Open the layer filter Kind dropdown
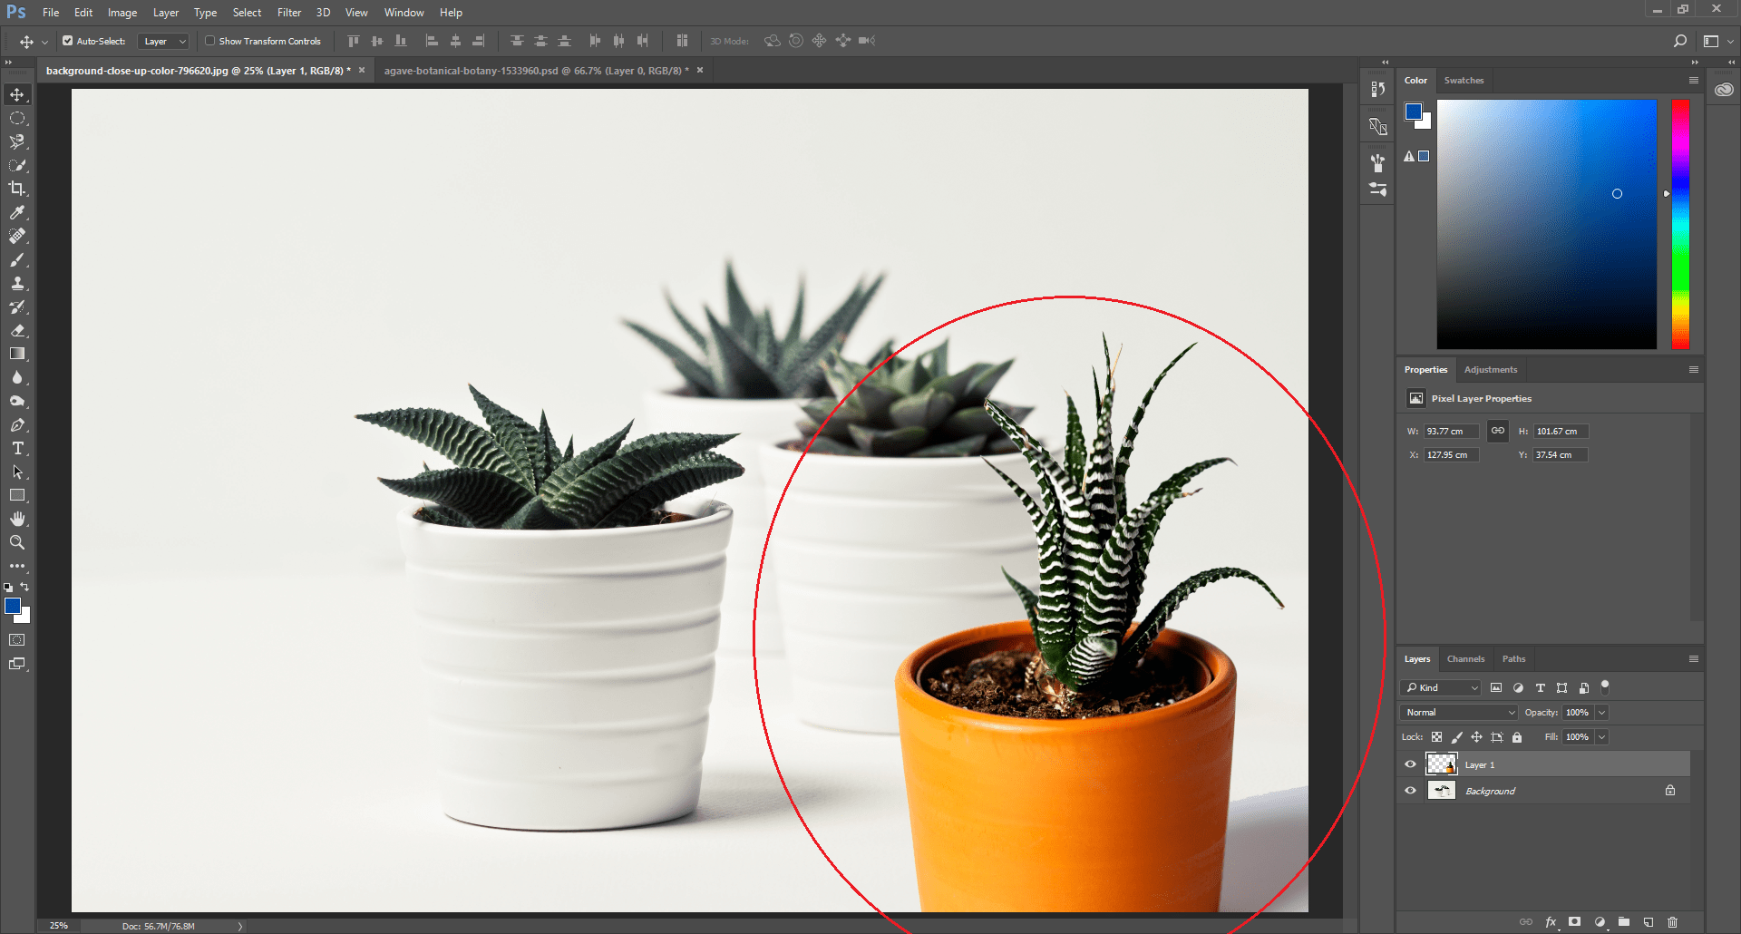 pyautogui.click(x=1441, y=687)
